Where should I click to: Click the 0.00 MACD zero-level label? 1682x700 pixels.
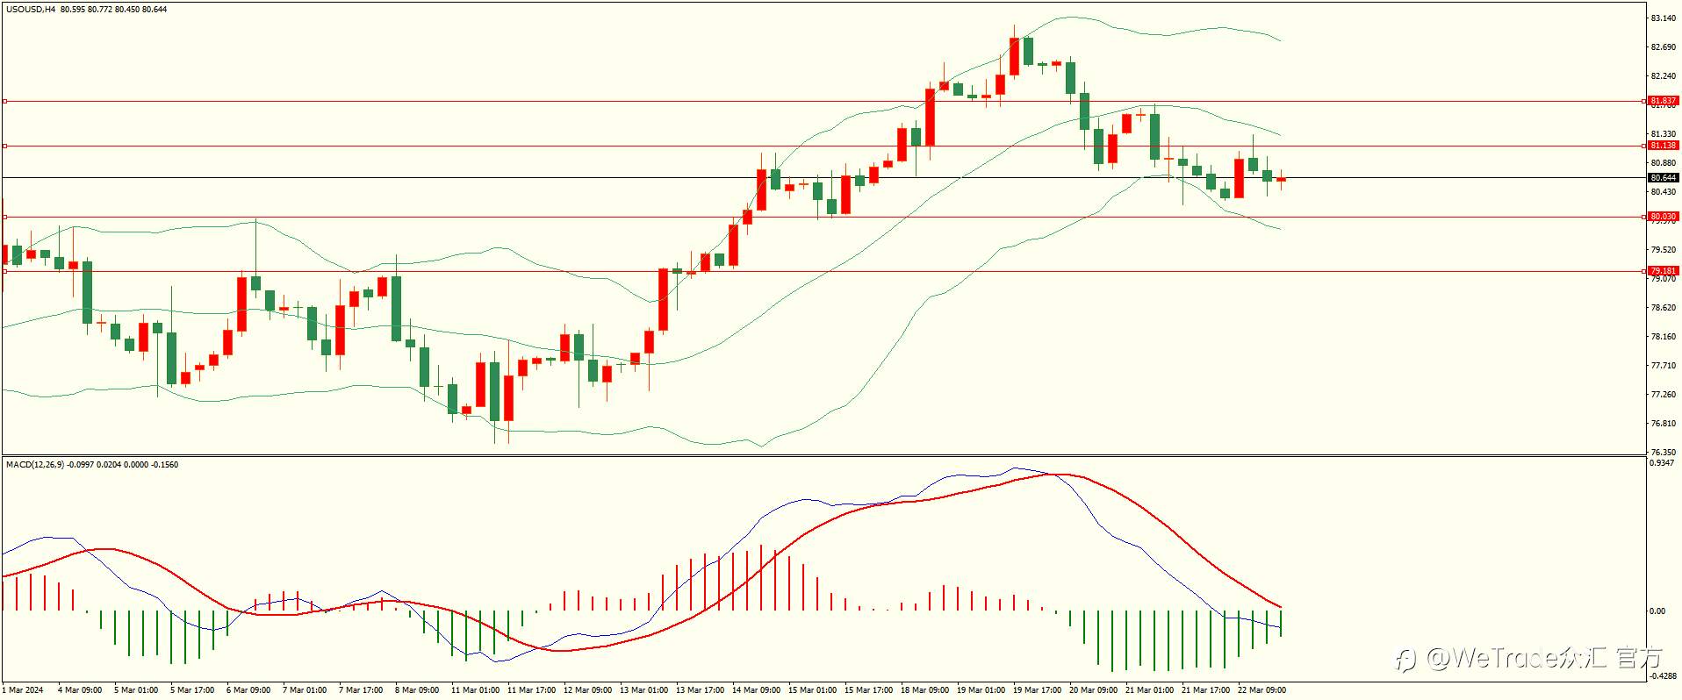[x=1657, y=611]
